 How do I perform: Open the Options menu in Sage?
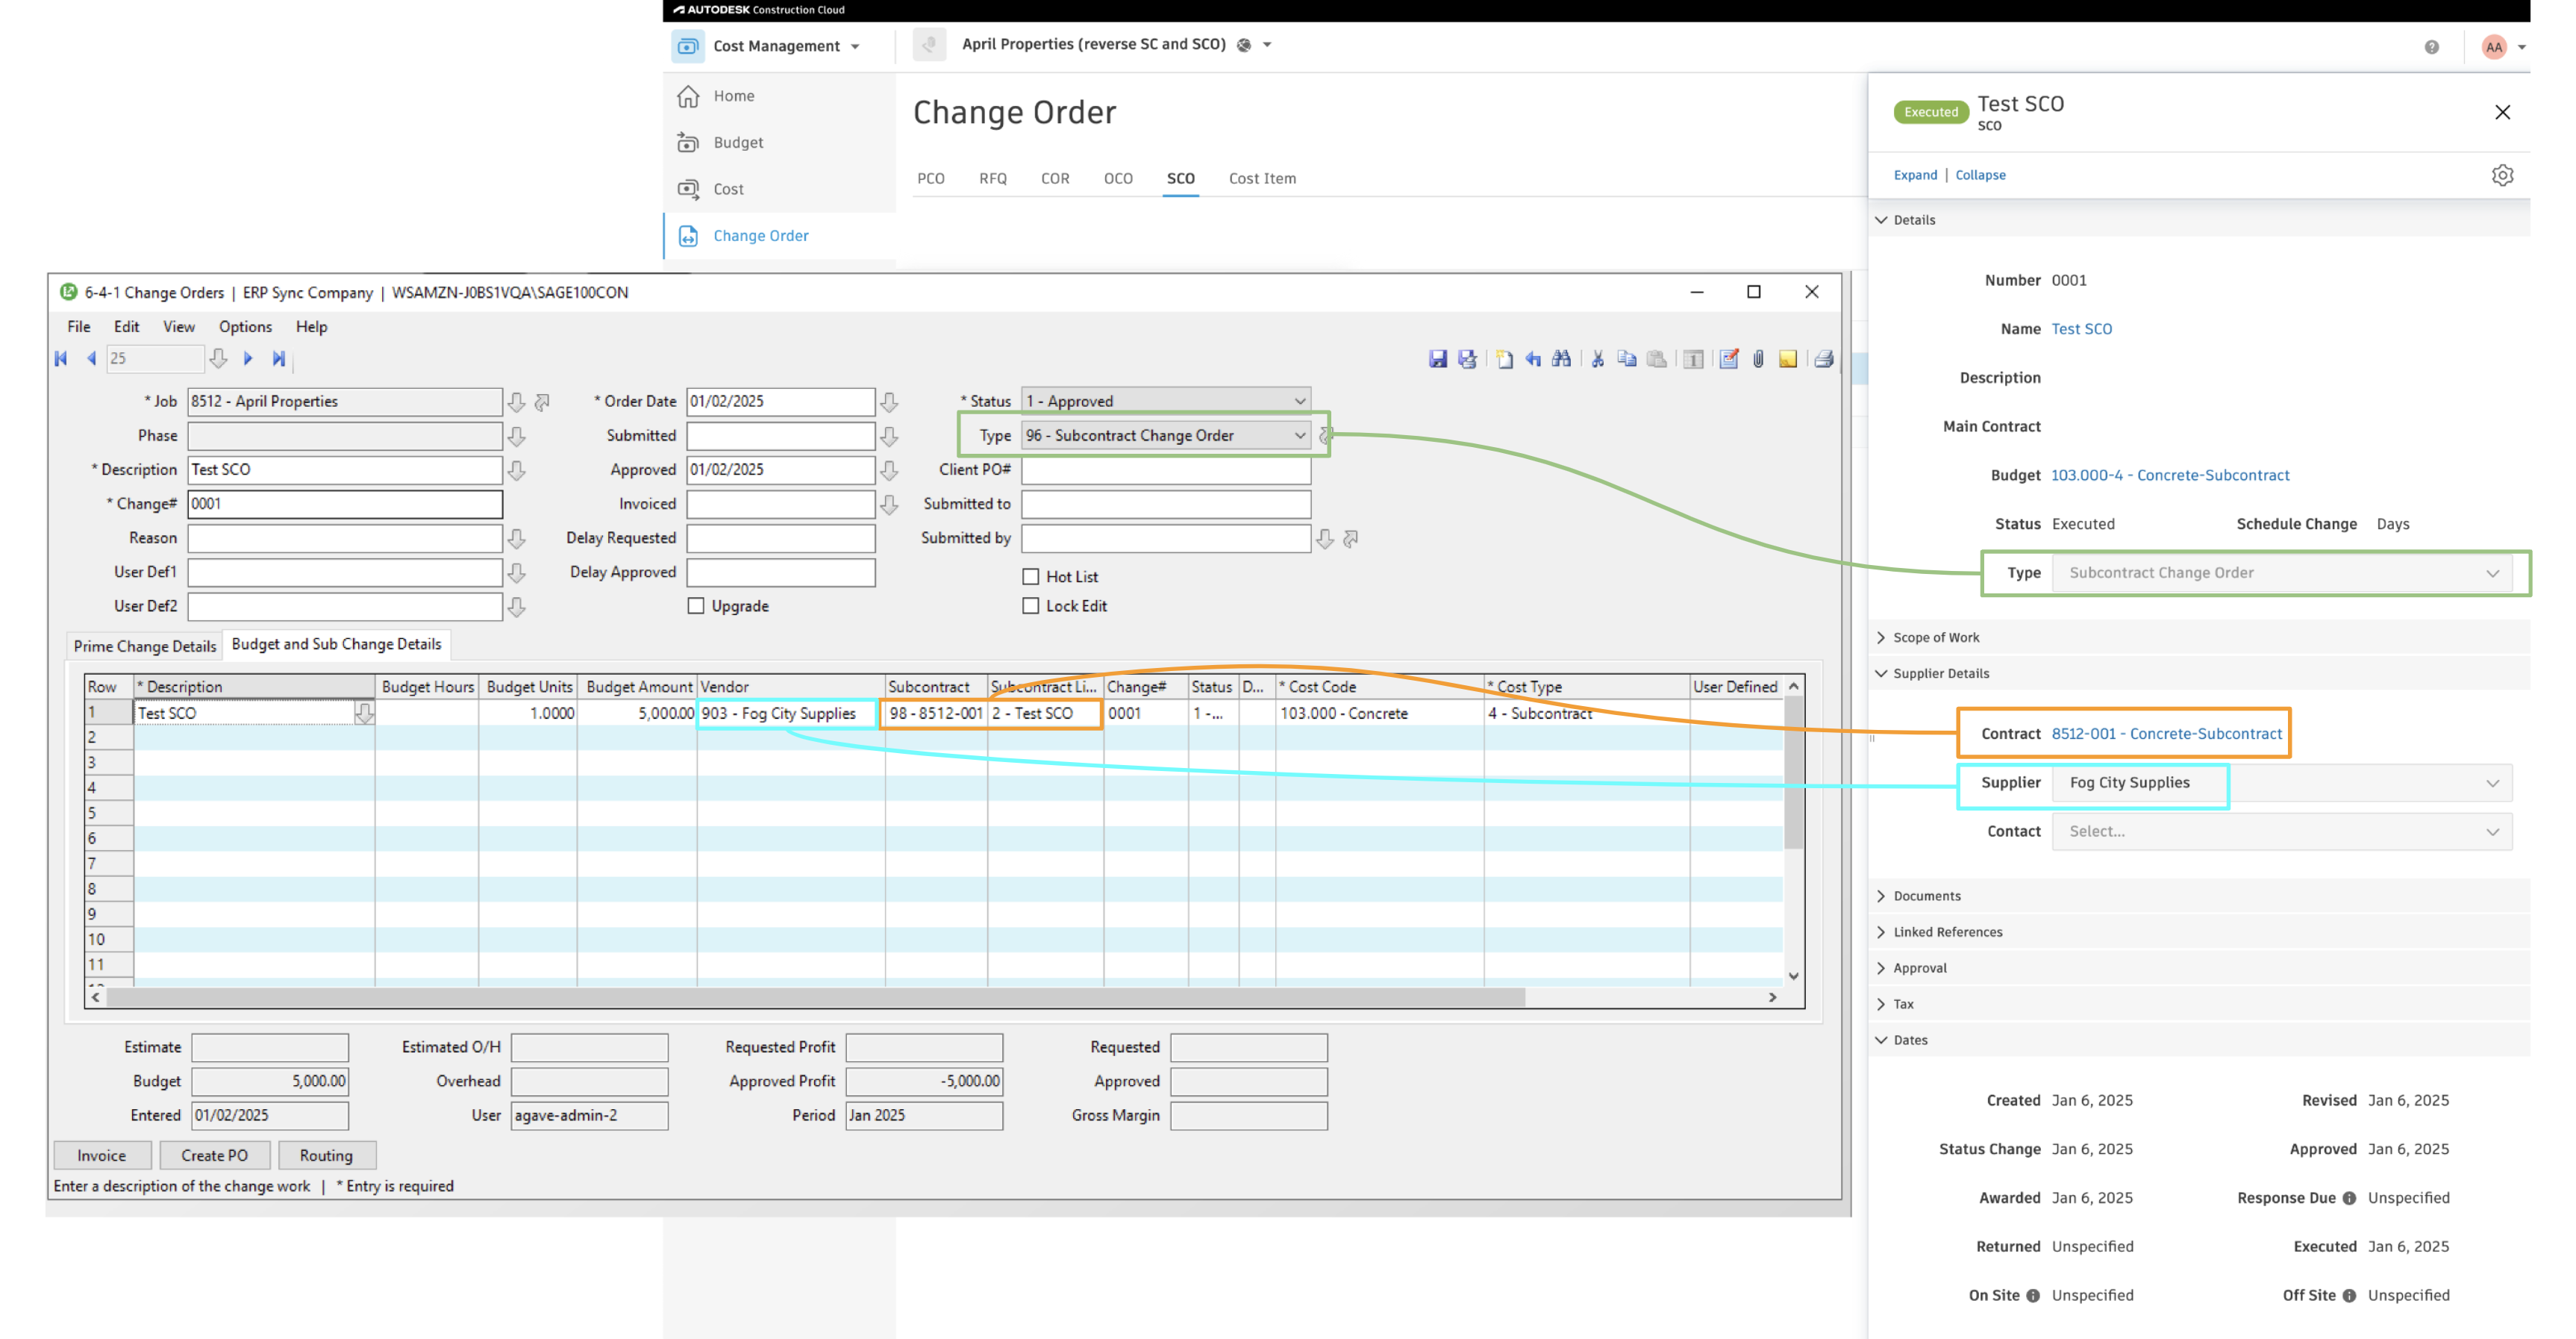[x=245, y=327]
